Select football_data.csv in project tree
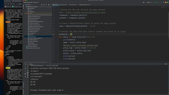 click(33, 31)
